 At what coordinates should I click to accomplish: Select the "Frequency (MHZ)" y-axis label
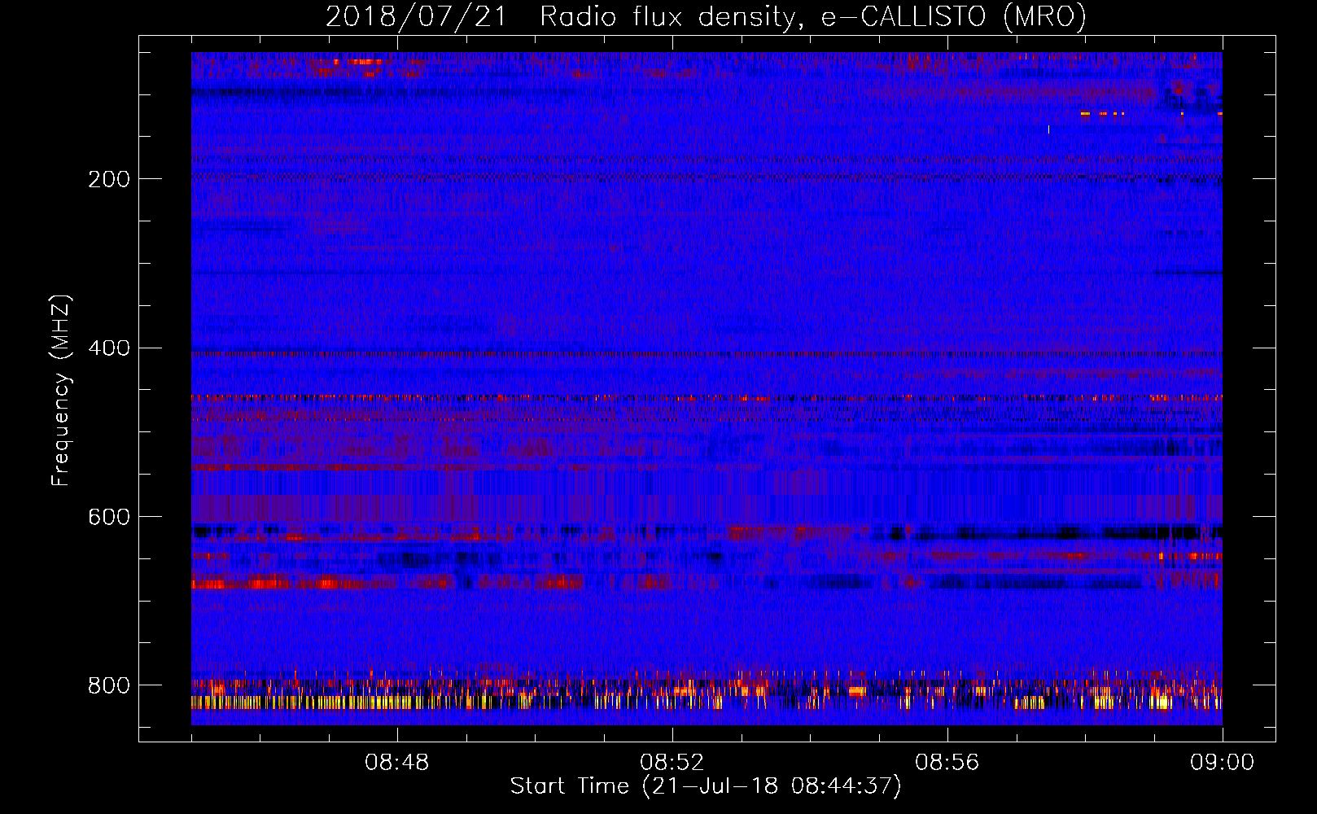(x=61, y=390)
